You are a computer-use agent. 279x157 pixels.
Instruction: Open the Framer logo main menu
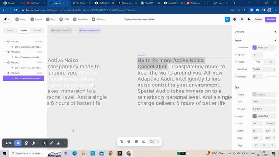click(x=7, y=19)
